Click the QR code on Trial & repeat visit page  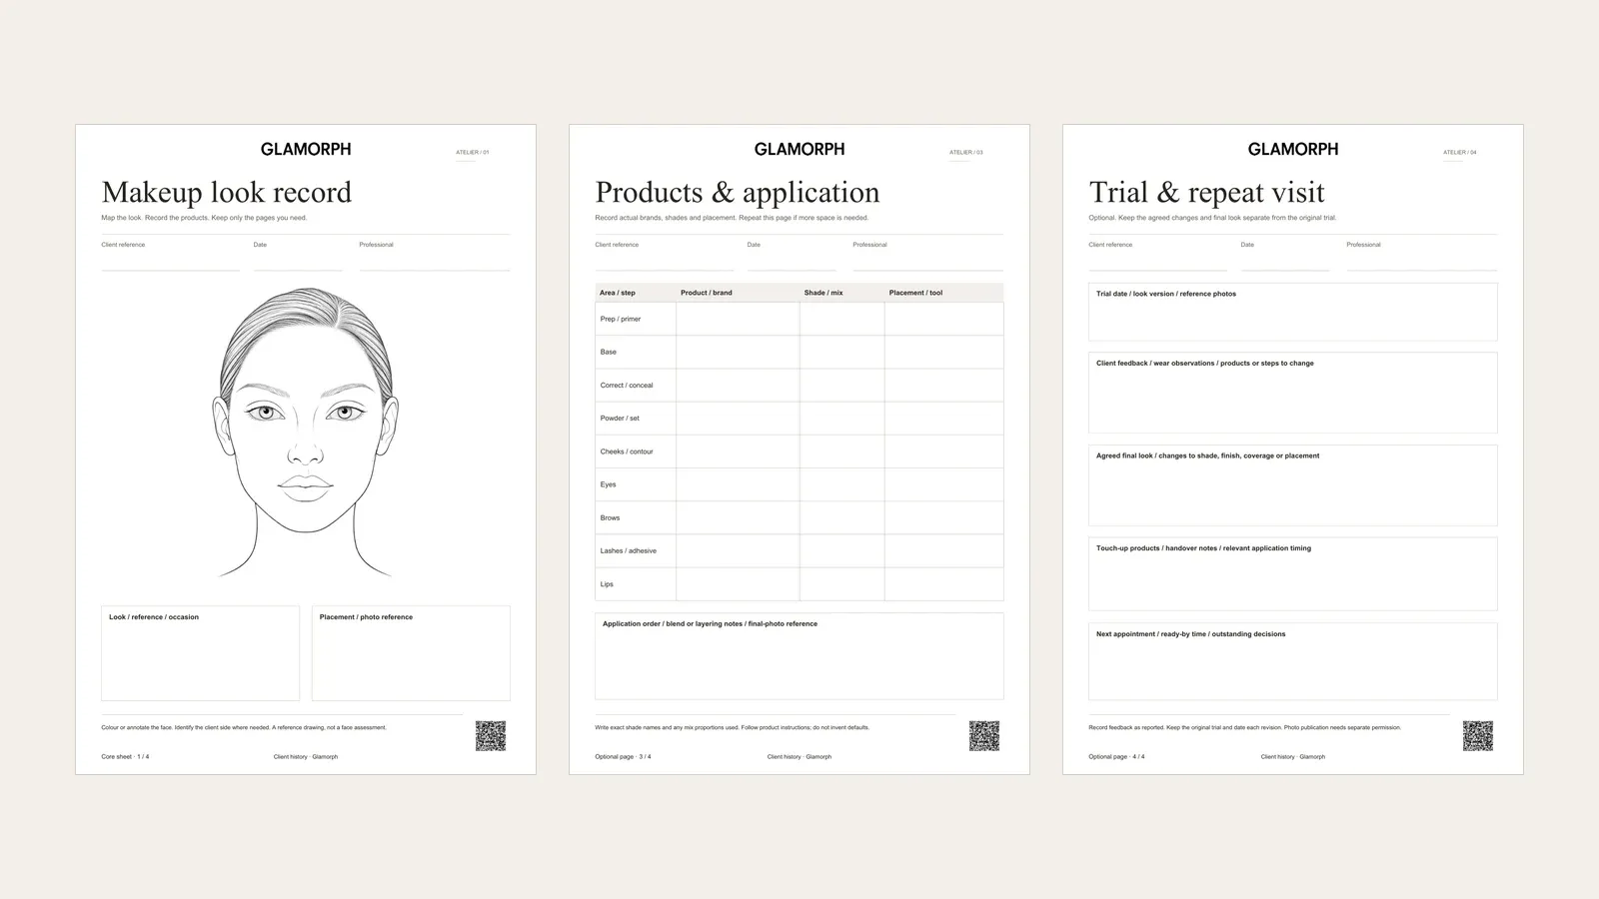pyautogui.click(x=1478, y=736)
